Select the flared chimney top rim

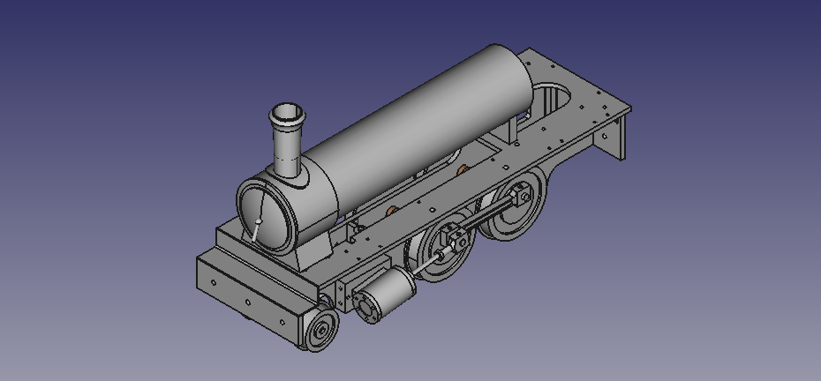click(x=287, y=113)
